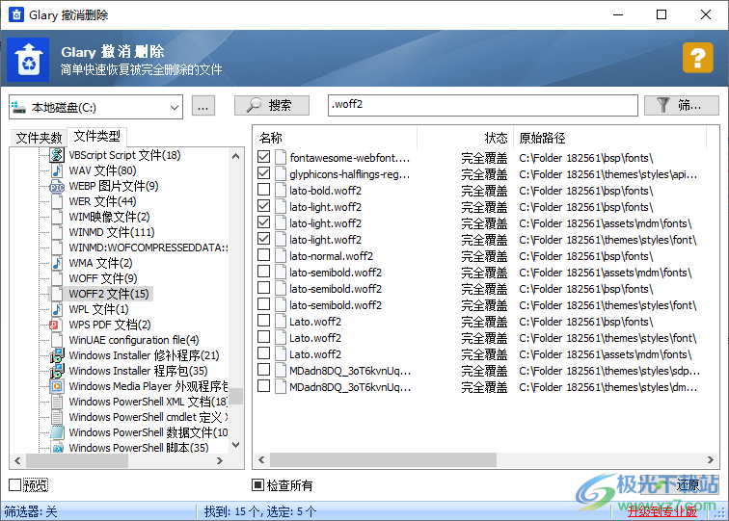Click the WIM映像文件 blank file icon
729x521 pixels.
(57, 217)
